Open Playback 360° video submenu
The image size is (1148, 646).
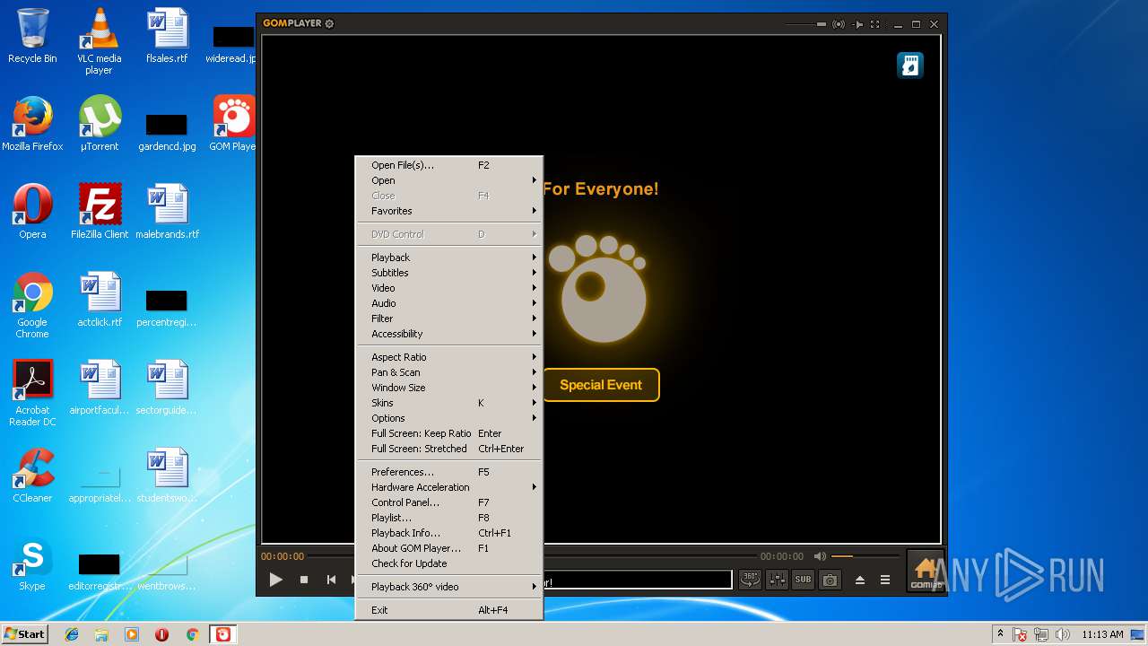point(449,587)
